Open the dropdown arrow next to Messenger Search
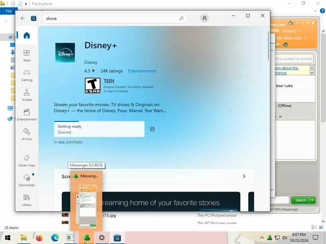326x244 pixels. [x=312, y=200]
